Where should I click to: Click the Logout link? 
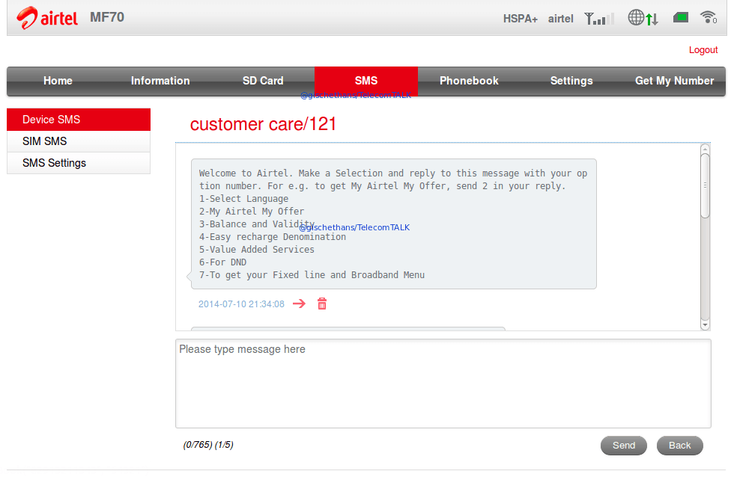click(703, 50)
